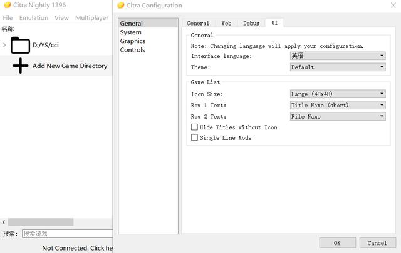
Task: Open the Row 1 Text dropdown
Action: coord(338,105)
